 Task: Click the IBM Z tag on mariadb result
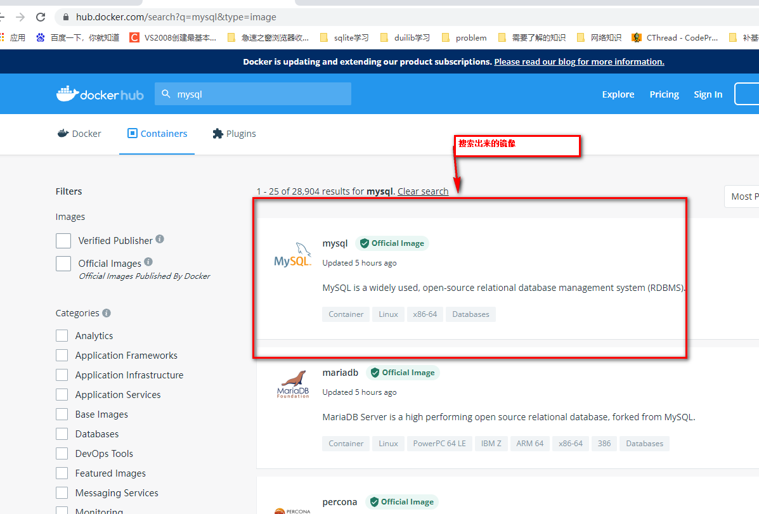click(x=491, y=444)
